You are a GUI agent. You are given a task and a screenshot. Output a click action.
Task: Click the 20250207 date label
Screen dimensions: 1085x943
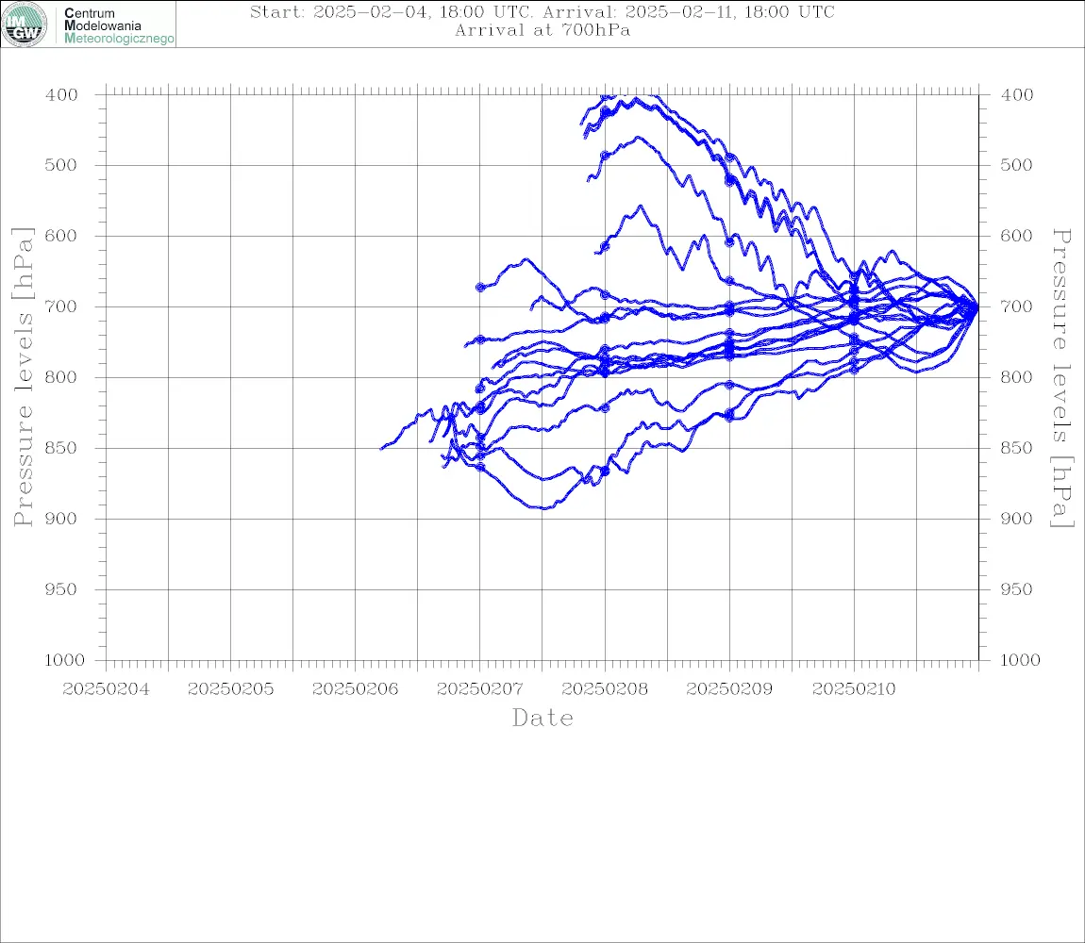[x=479, y=689]
